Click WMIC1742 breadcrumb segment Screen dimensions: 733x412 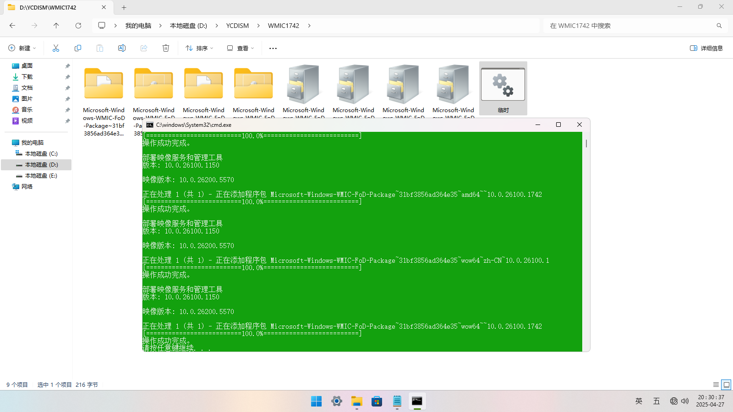tap(284, 26)
